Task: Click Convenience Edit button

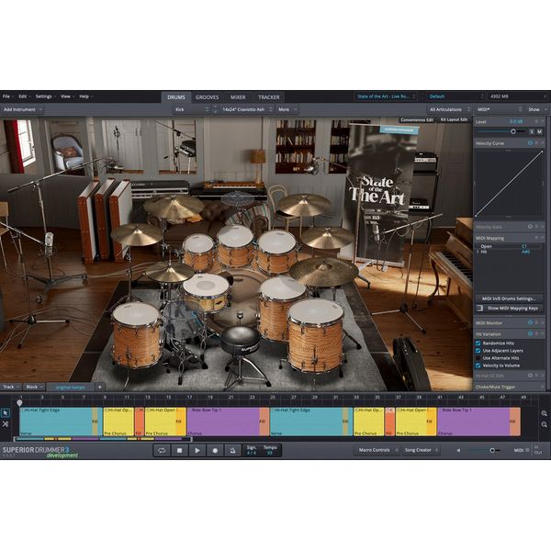Action: [x=417, y=119]
